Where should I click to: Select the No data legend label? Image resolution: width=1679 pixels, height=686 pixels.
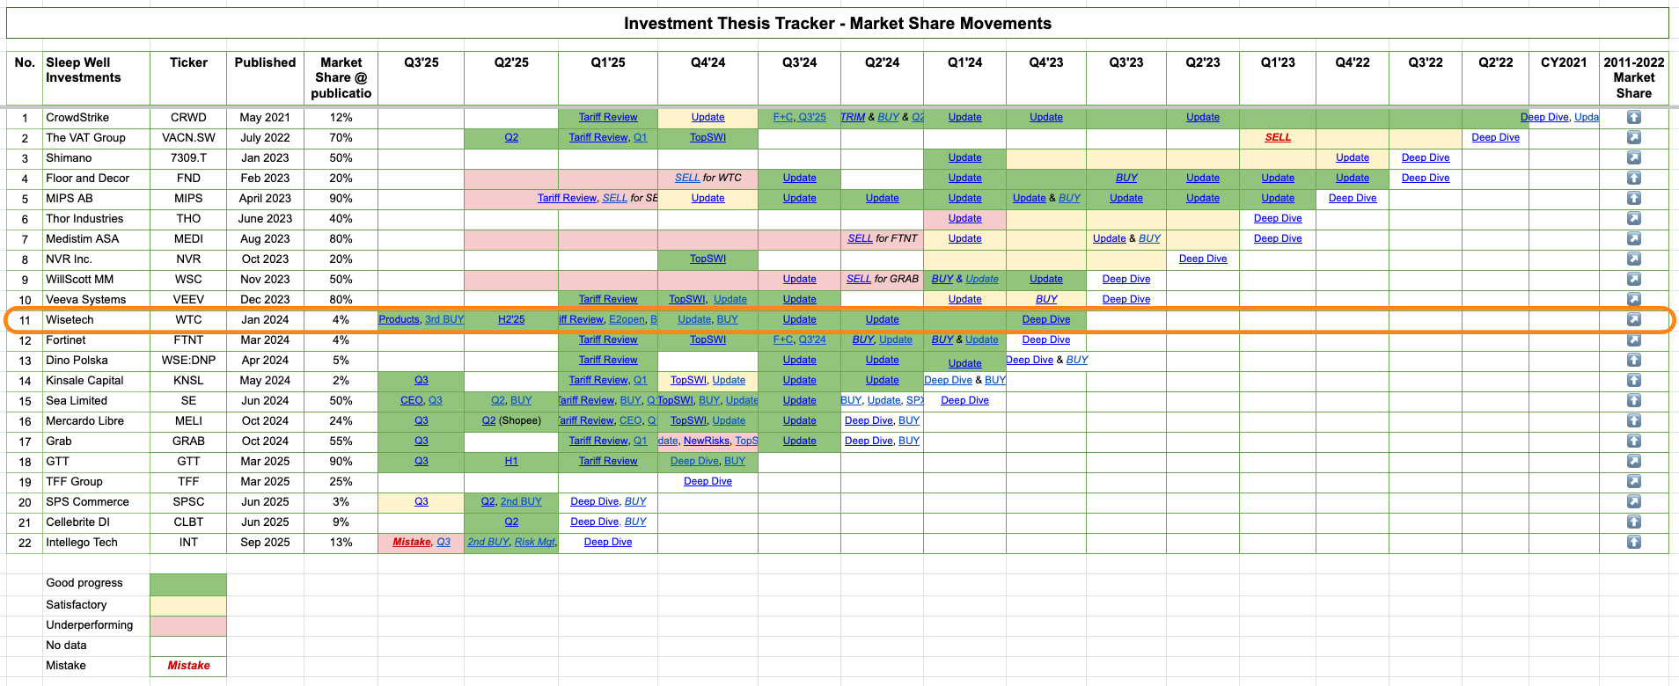66,646
